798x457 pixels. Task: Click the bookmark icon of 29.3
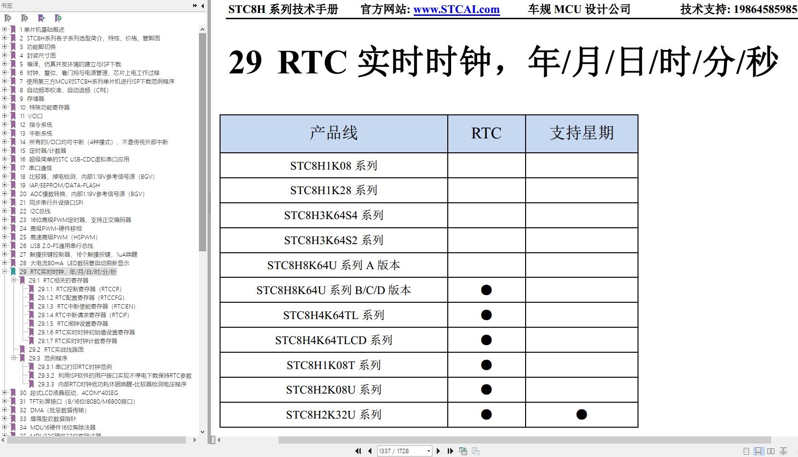(x=22, y=358)
